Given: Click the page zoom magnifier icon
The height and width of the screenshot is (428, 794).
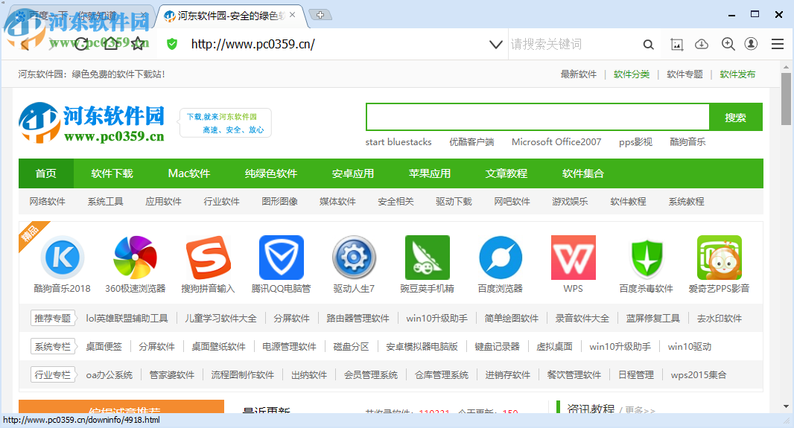Looking at the screenshot, I should 728,45.
